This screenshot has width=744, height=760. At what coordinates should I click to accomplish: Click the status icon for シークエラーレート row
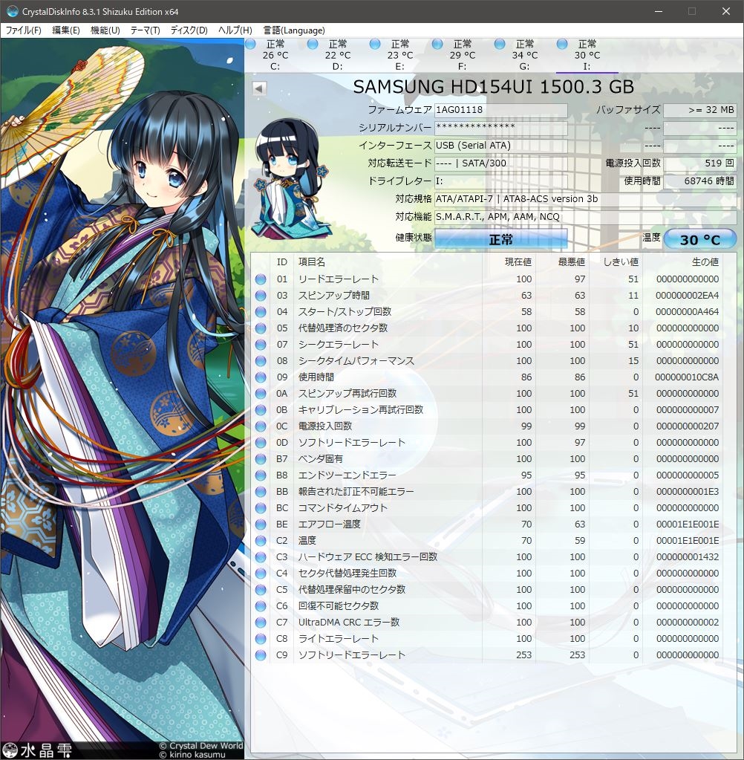click(261, 345)
